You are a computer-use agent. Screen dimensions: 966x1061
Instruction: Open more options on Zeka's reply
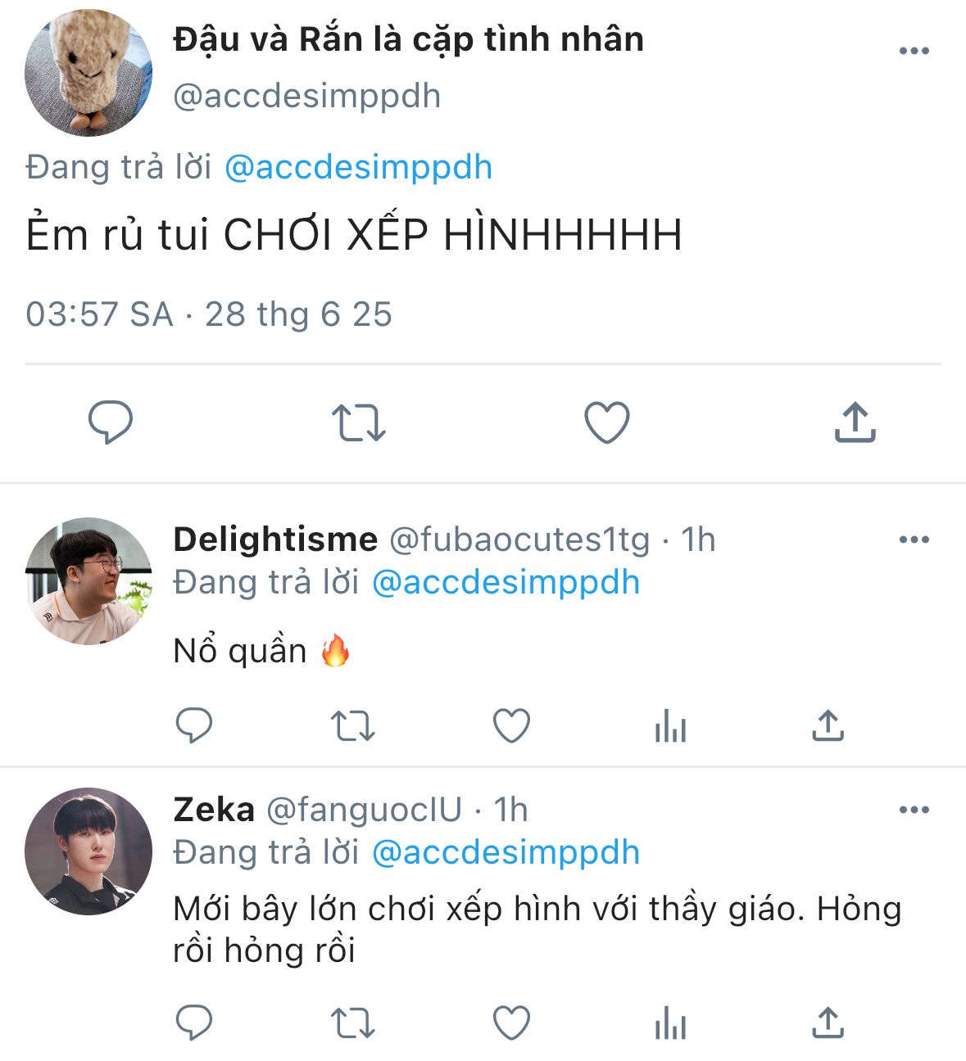[x=914, y=810]
